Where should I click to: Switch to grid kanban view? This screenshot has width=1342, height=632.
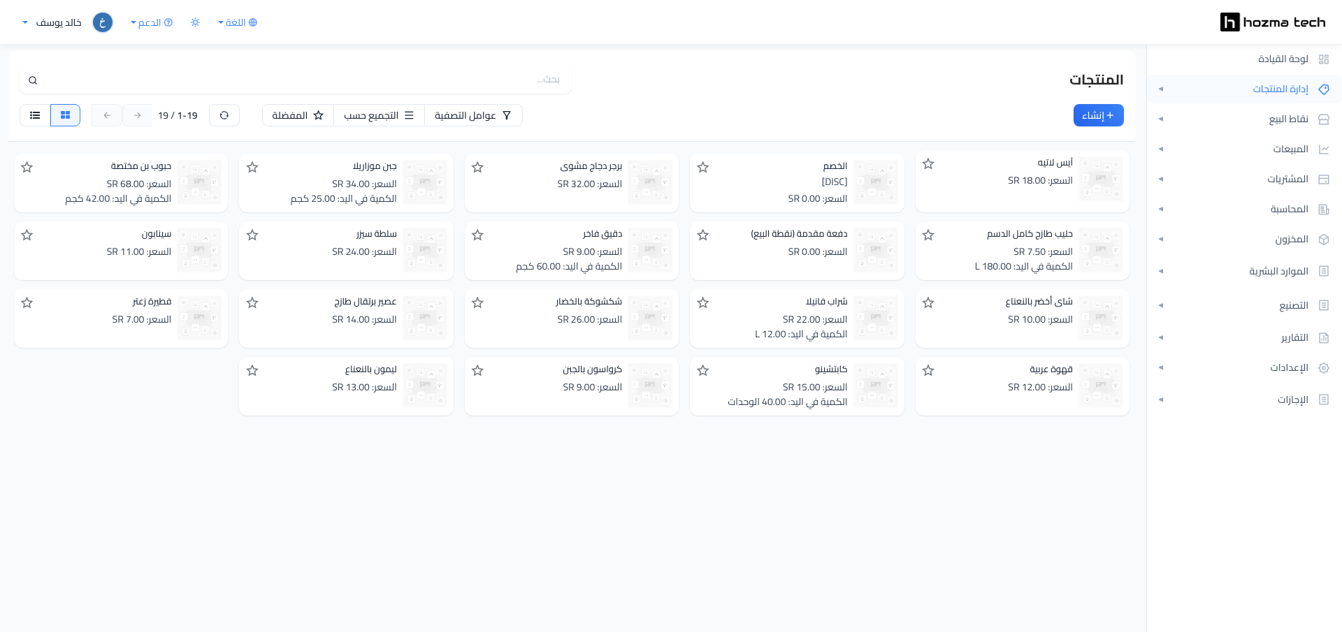(x=65, y=115)
